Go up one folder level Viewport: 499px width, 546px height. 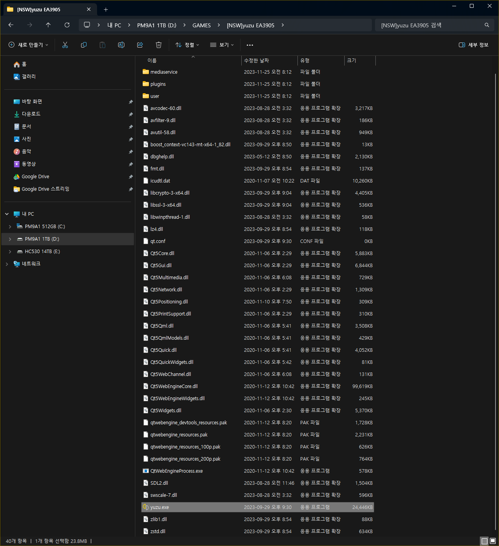[48, 25]
